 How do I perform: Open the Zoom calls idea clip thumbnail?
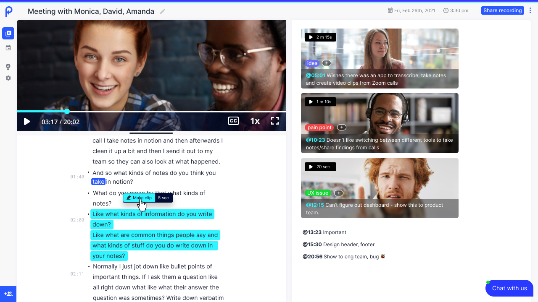coord(380,58)
